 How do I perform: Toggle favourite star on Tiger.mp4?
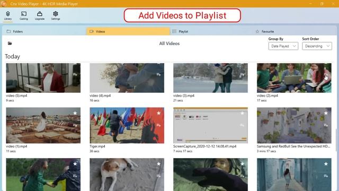click(158, 113)
